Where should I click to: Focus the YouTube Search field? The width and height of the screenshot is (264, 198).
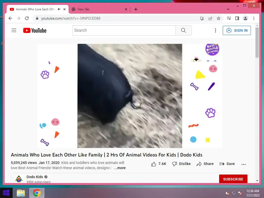(124, 30)
